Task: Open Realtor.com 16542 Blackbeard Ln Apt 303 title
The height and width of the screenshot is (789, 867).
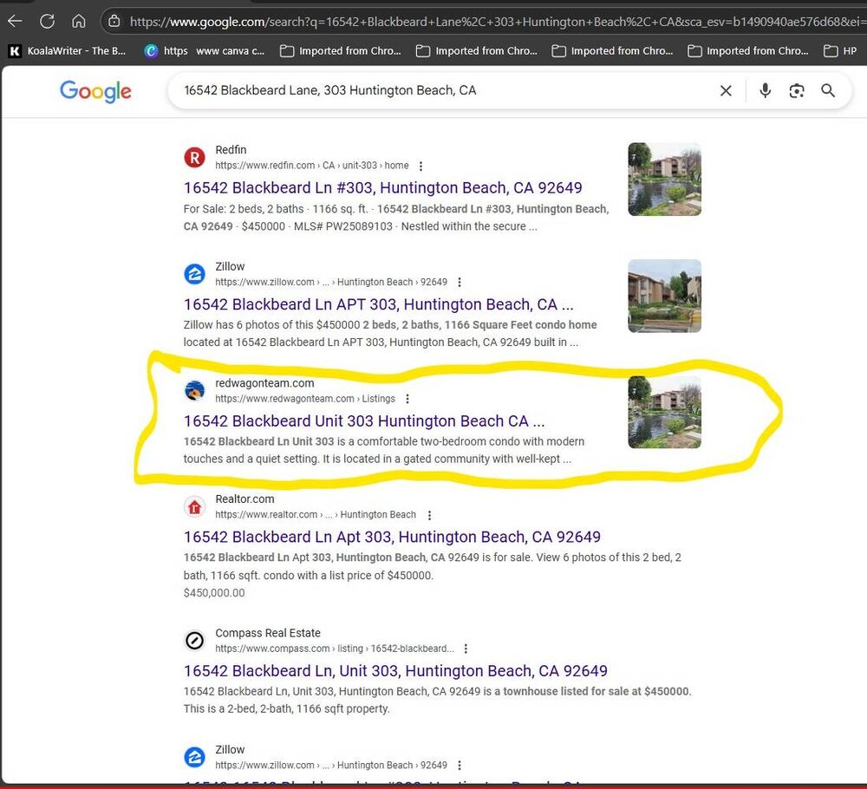Action: pos(392,537)
